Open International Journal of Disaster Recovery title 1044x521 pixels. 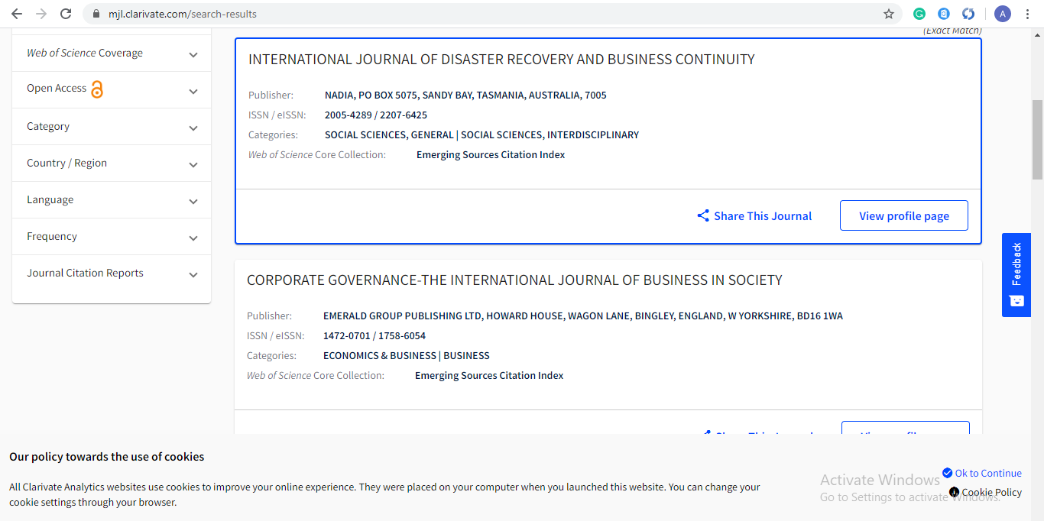click(x=501, y=59)
